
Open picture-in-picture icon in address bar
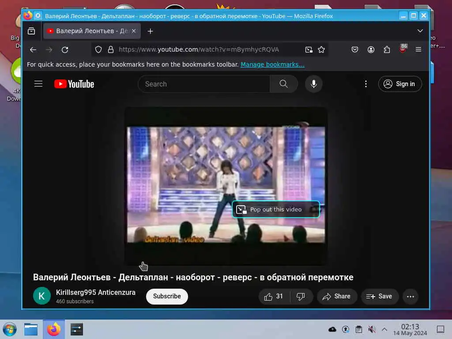(309, 49)
